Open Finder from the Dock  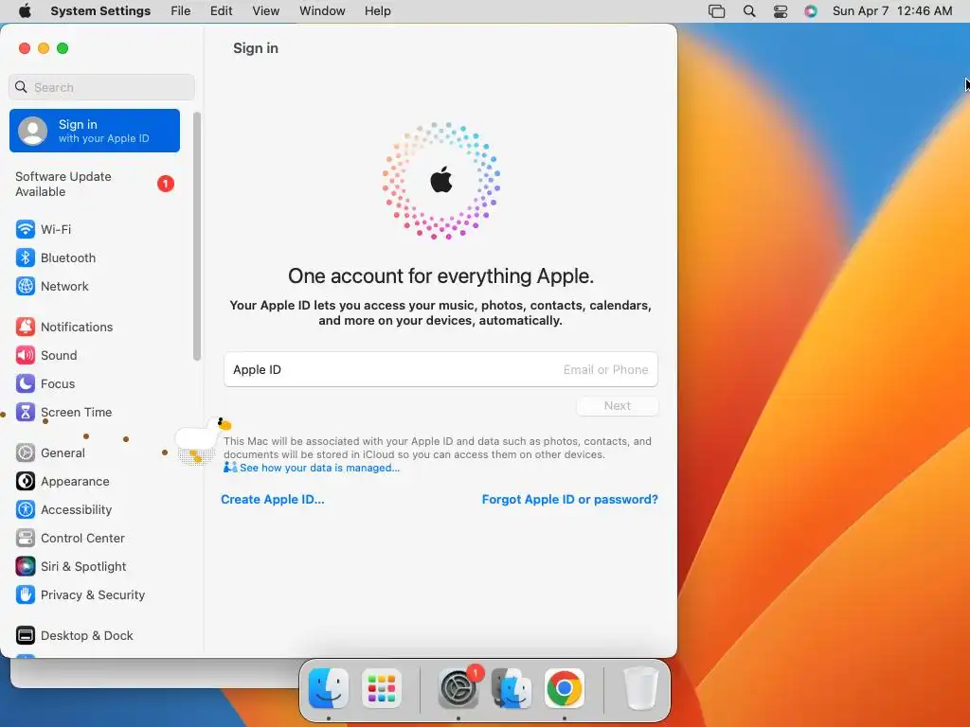tap(328, 688)
